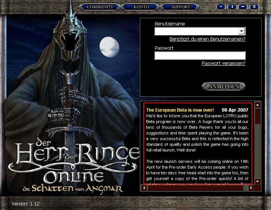Focus the Passwort input field
The image size is (271, 210).
[200, 55]
